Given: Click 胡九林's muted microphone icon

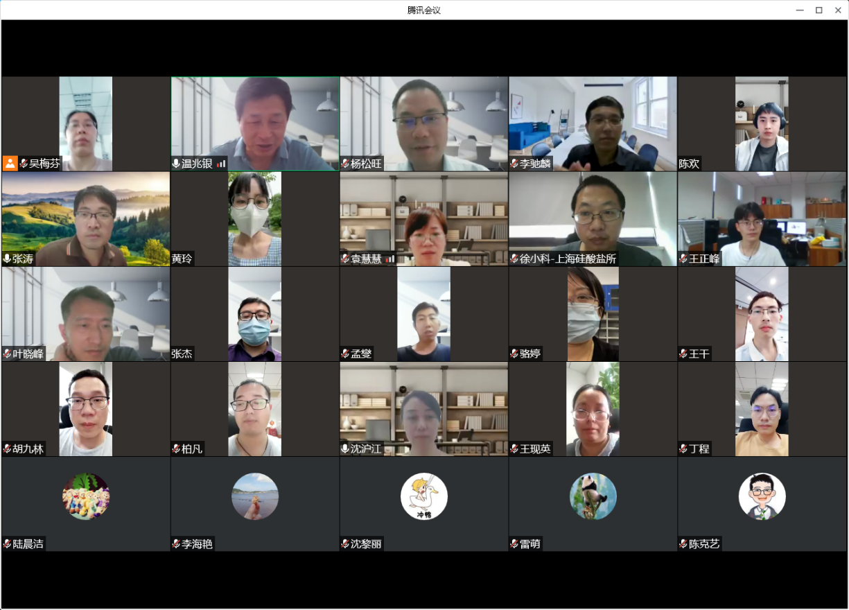Looking at the screenshot, I should (x=7, y=448).
